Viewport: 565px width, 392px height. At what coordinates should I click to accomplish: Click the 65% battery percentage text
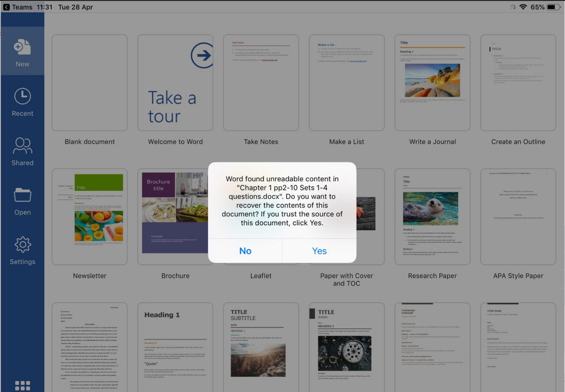pos(537,7)
